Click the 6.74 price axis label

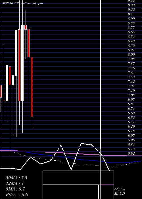[131, 109]
